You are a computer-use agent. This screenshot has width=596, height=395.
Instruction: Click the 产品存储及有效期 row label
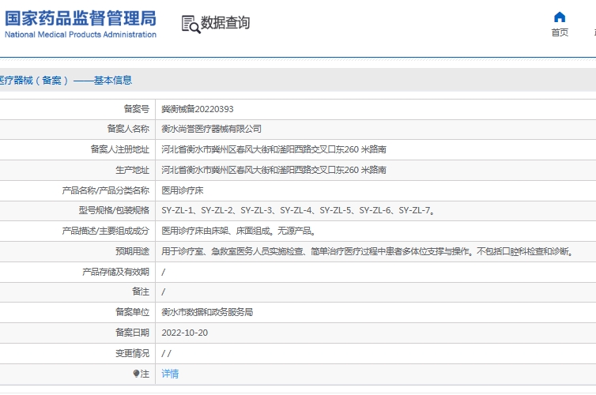[x=115, y=272]
